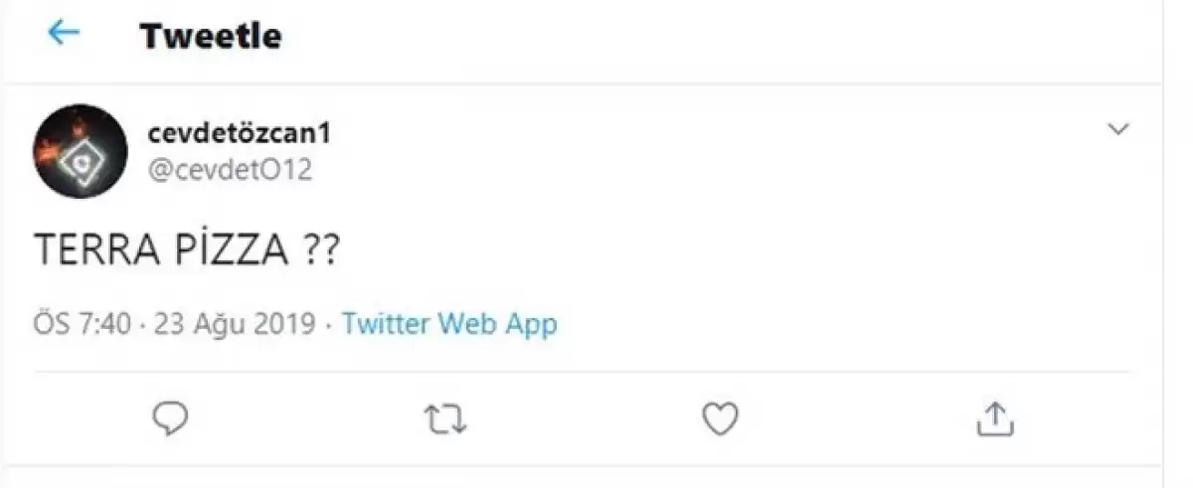Click the ÖS 7:40 timestamp
1193x488 pixels.
(83, 324)
